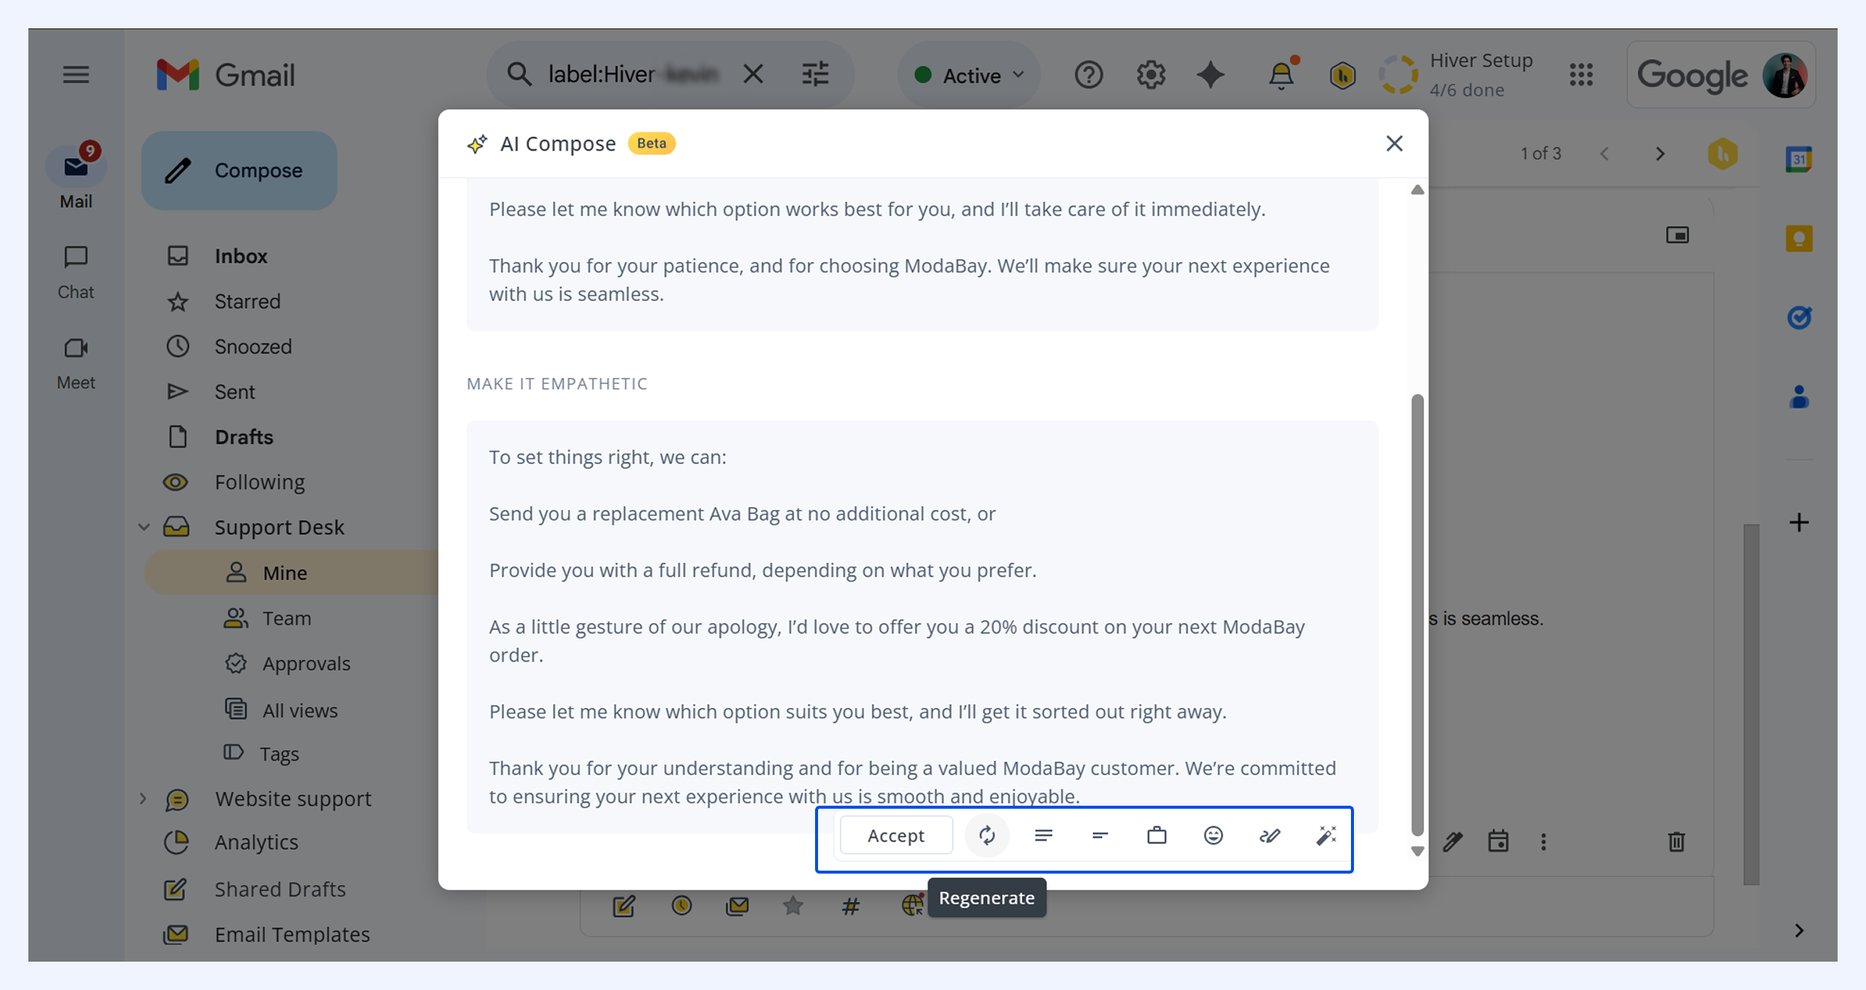This screenshot has width=1866, height=990.
Task: Select the Team view under Support Desk
Action: tap(287, 618)
